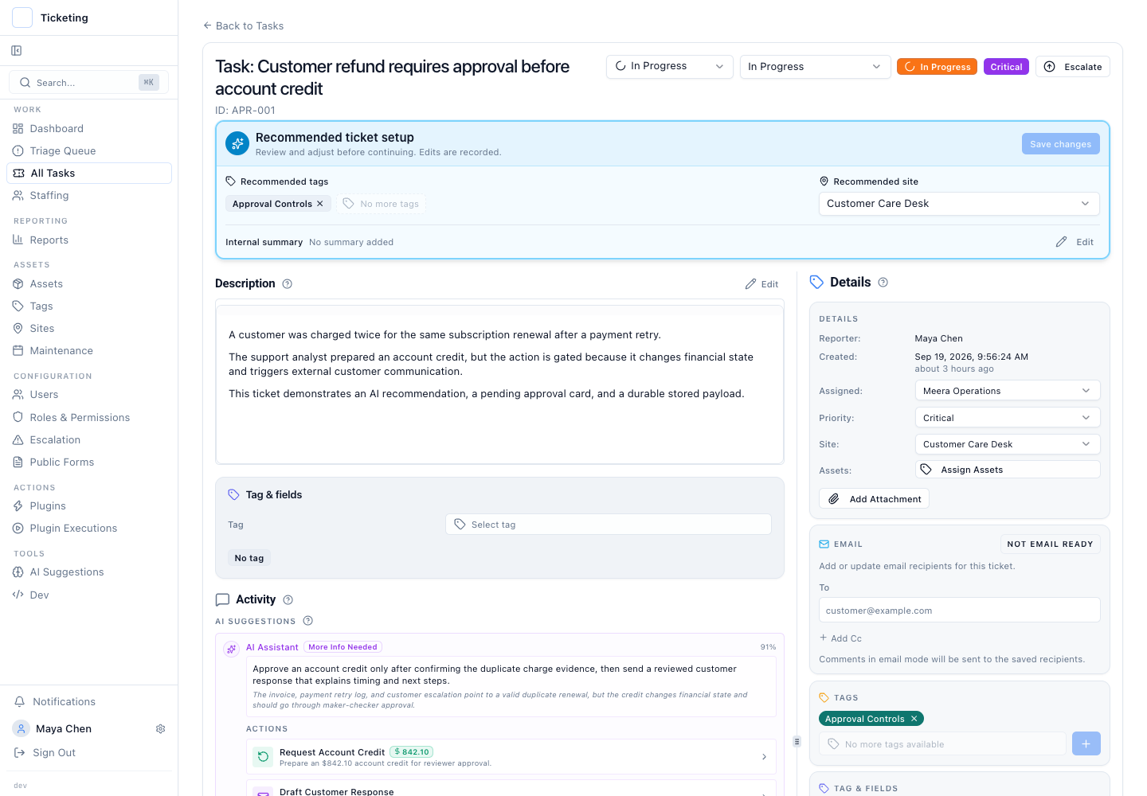This screenshot has height=796, width=1147.
Task: Open Dashboard in the sidebar
Action: pos(89,129)
